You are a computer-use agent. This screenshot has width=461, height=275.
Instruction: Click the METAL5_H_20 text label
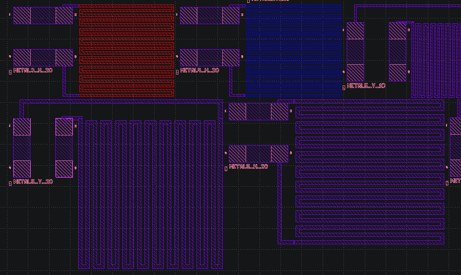(248, 167)
